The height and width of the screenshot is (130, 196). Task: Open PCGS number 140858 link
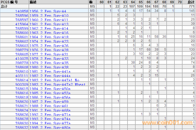(22, 11)
